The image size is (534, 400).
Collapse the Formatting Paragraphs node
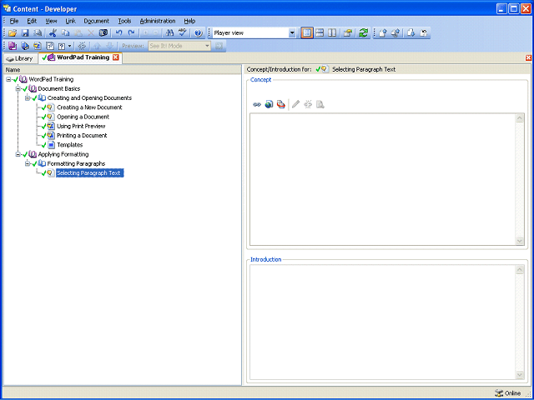point(28,164)
